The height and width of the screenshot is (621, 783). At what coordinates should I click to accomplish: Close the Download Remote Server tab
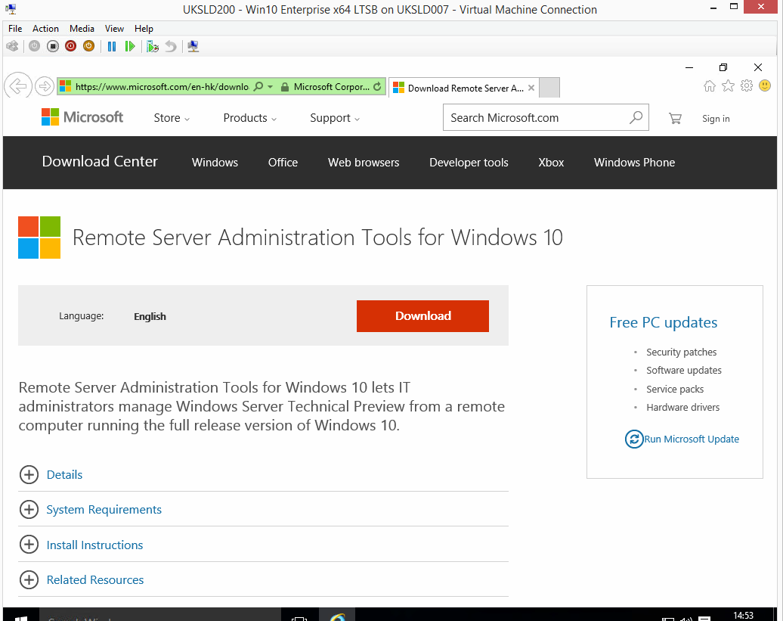click(531, 88)
